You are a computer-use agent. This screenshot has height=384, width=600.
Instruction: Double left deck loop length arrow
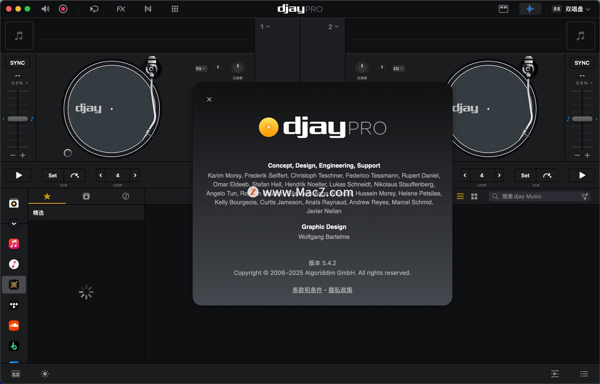135,175
